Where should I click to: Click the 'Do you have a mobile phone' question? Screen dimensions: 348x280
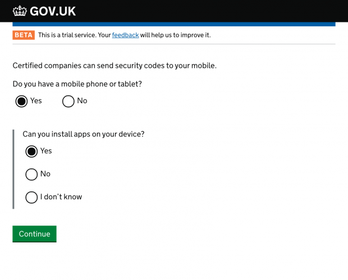pyautogui.click(x=77, y=84)
